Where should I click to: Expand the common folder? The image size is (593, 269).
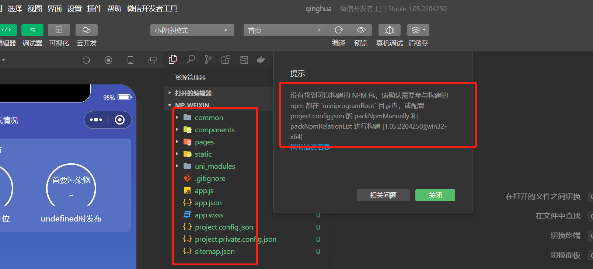tap(177, 118)
